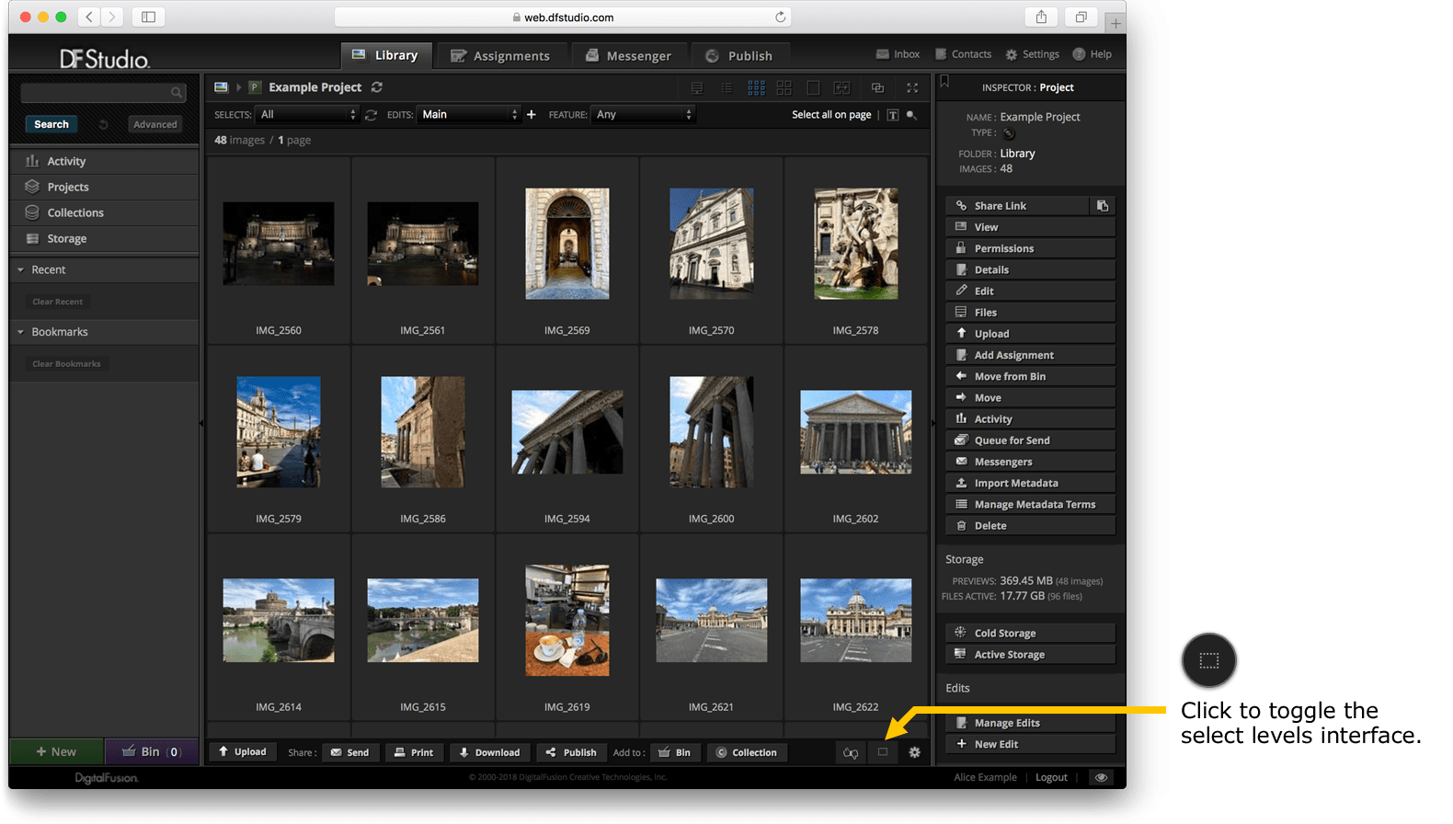Click the Manage Edits button
The height and width of the screenshot is (824, 1453).
(x=1030, y=723)
